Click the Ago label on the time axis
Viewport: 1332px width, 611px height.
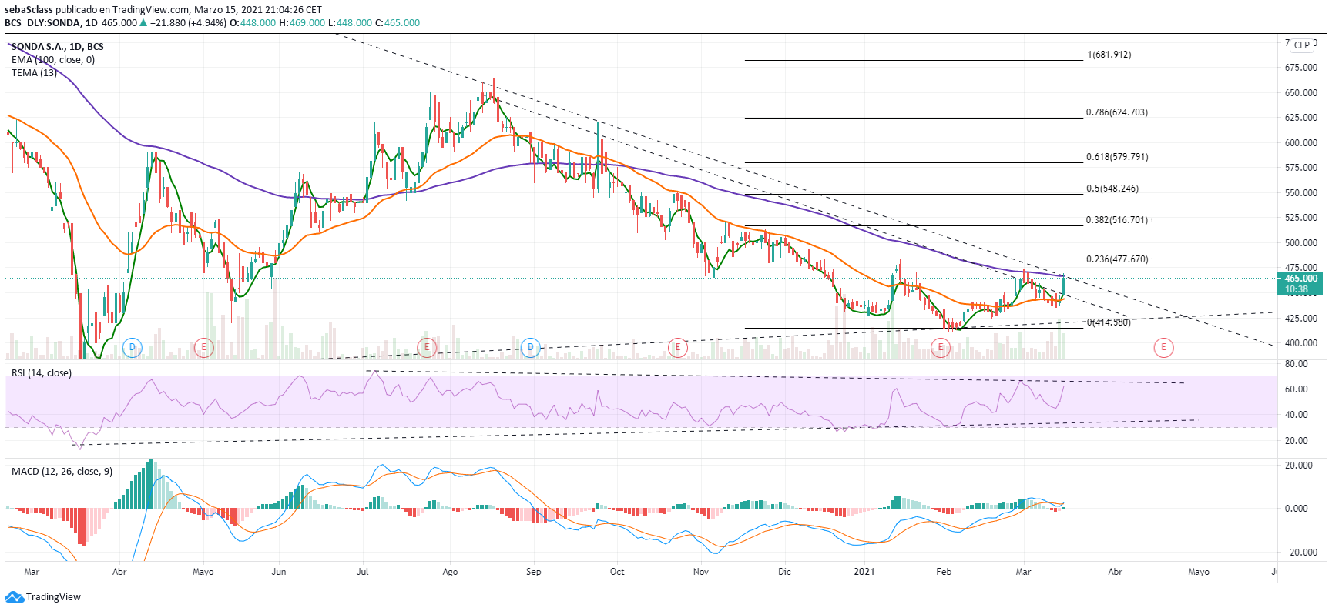450,572
